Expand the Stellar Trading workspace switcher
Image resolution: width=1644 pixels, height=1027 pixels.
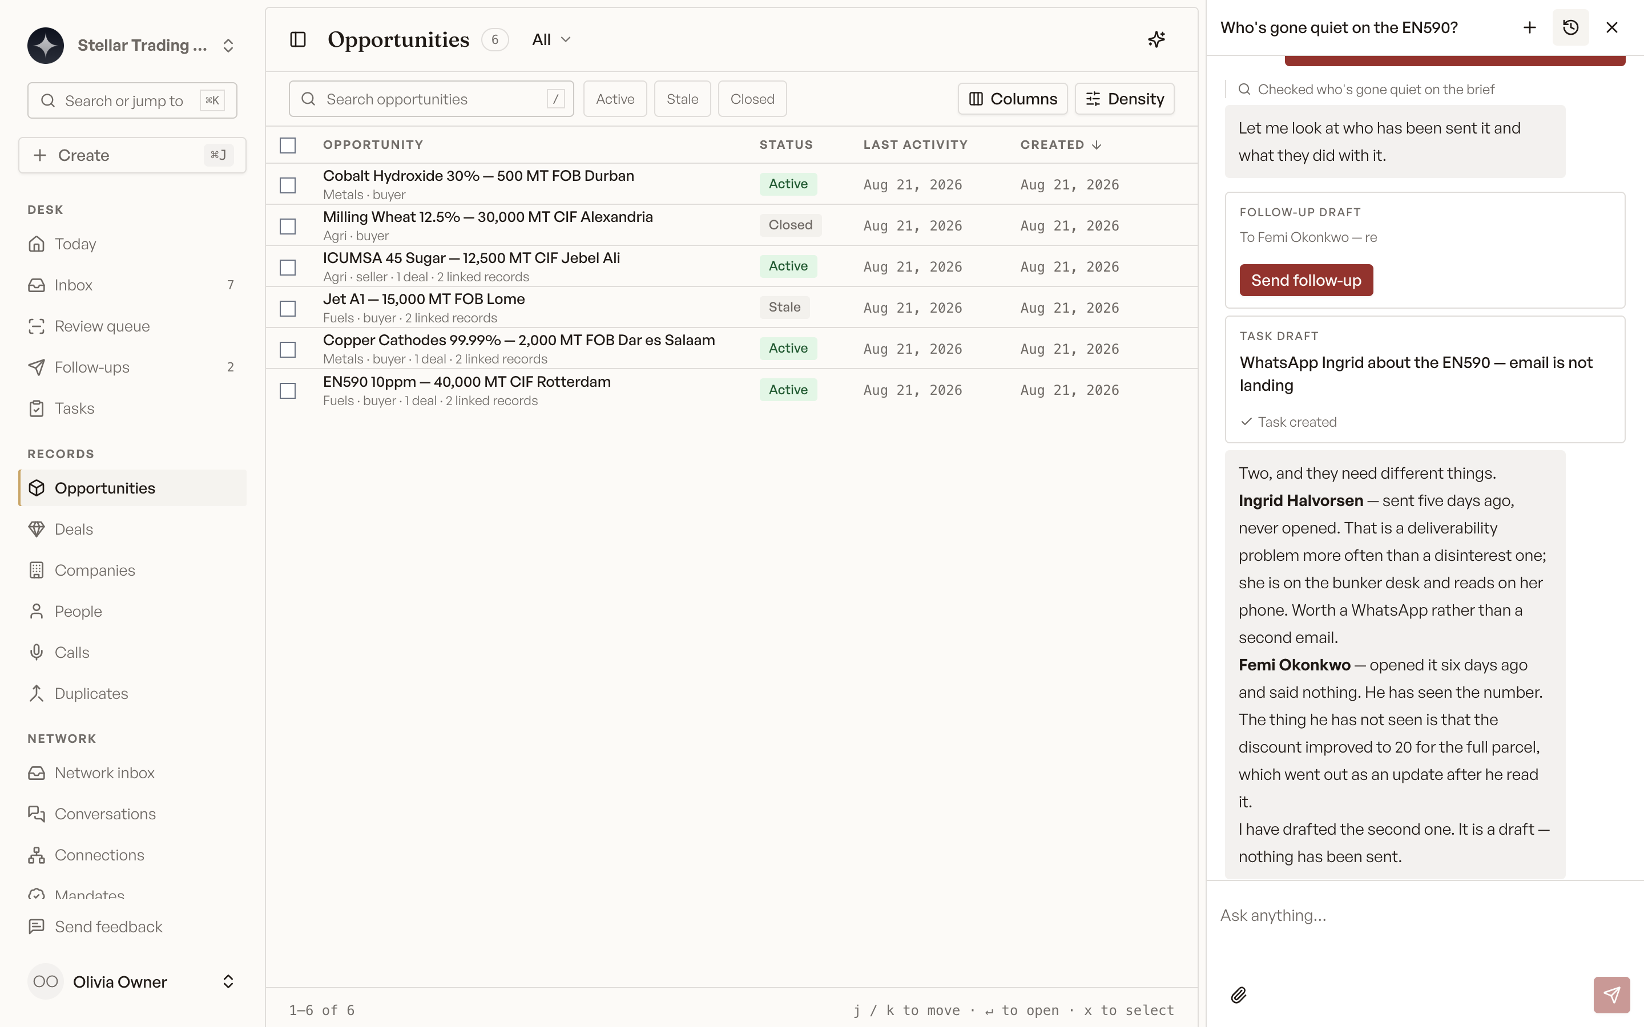point(132,46)
